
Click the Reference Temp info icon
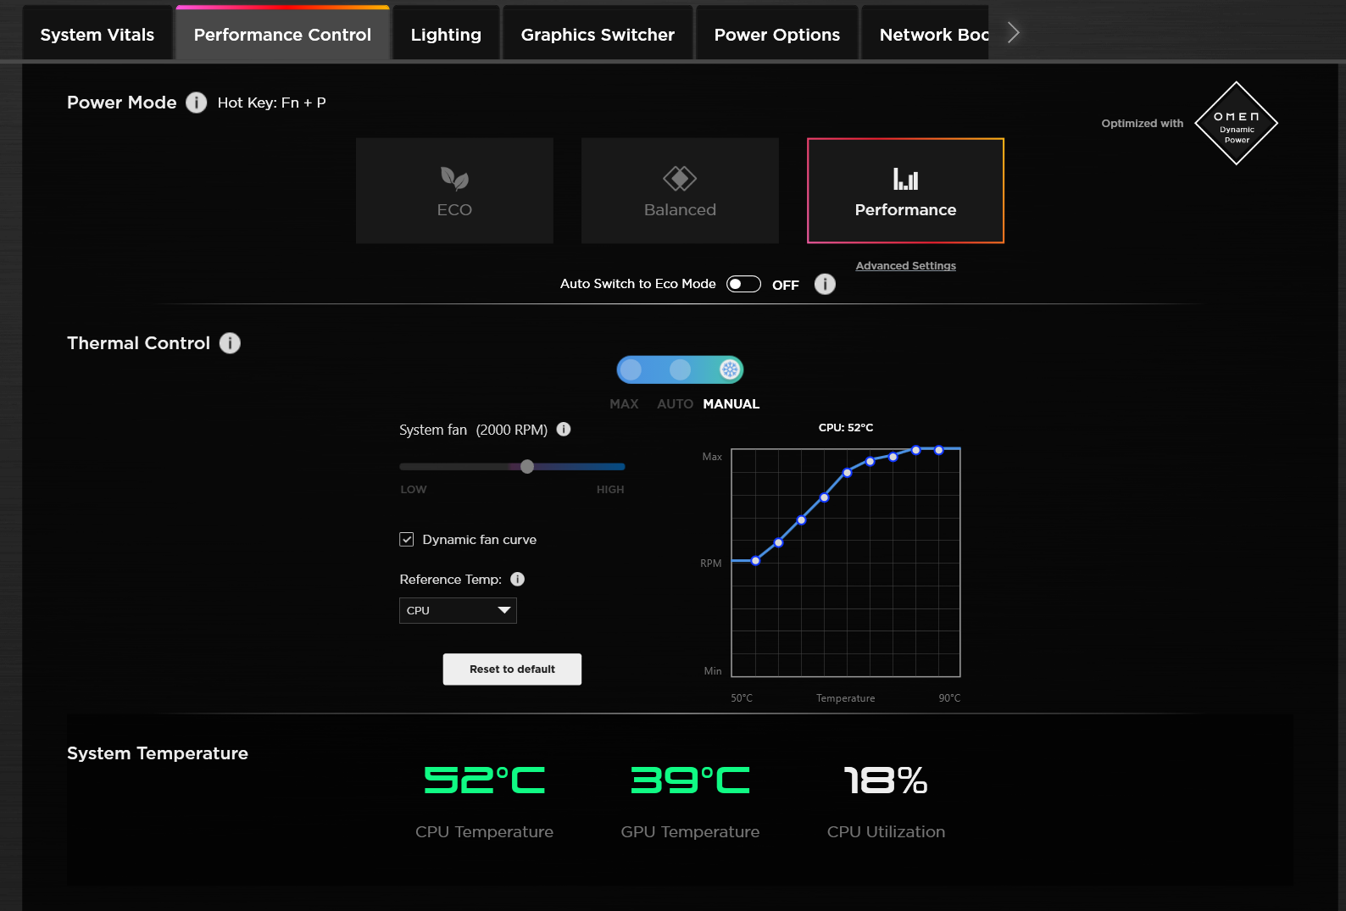tap(518, 580)
